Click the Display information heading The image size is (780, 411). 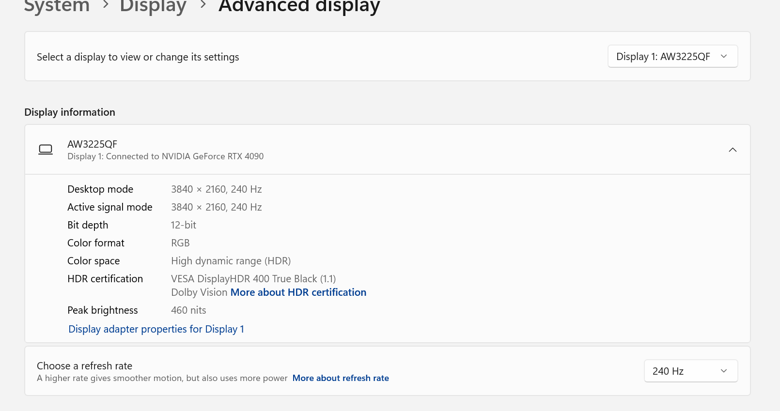click(x=70, y=112)
